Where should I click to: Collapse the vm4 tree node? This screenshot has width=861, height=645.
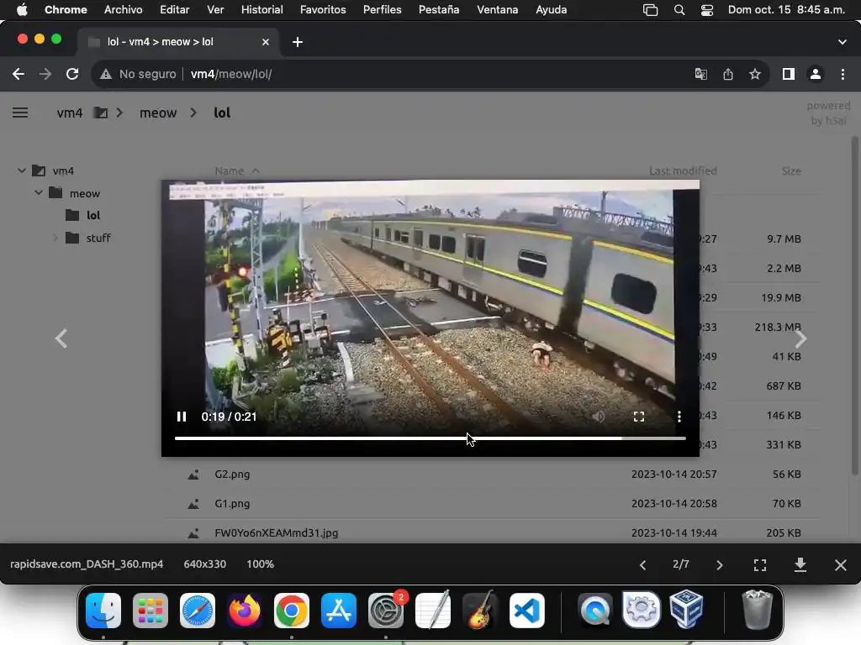21,170
